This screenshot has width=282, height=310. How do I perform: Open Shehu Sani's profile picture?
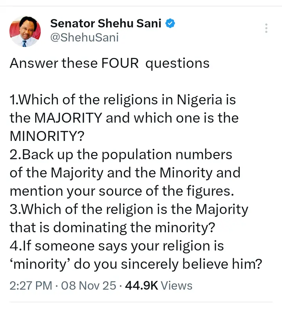click(x=25, y=31)
